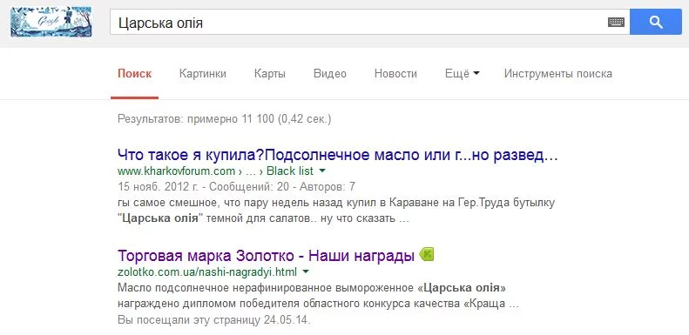Viewport: 689px width, 335px height.
Task: Switch to the Картинки tab
Action: pyautogui.click(x=203, y=73)
